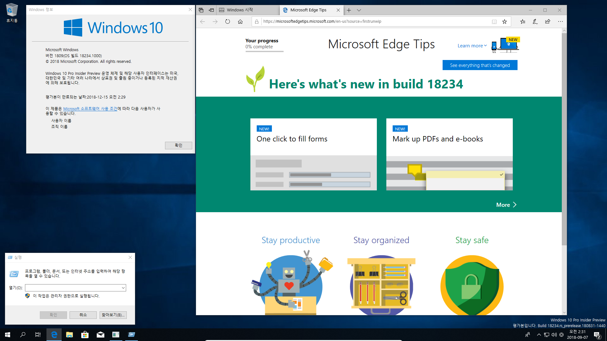Image resolution: width=607 pixels, height=341 pixels.
Task: Open tabs you've set aside icon
Action: [x=201, y=10]
